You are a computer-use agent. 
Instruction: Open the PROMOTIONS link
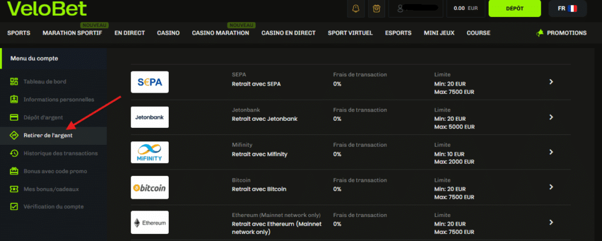point(561,33)
